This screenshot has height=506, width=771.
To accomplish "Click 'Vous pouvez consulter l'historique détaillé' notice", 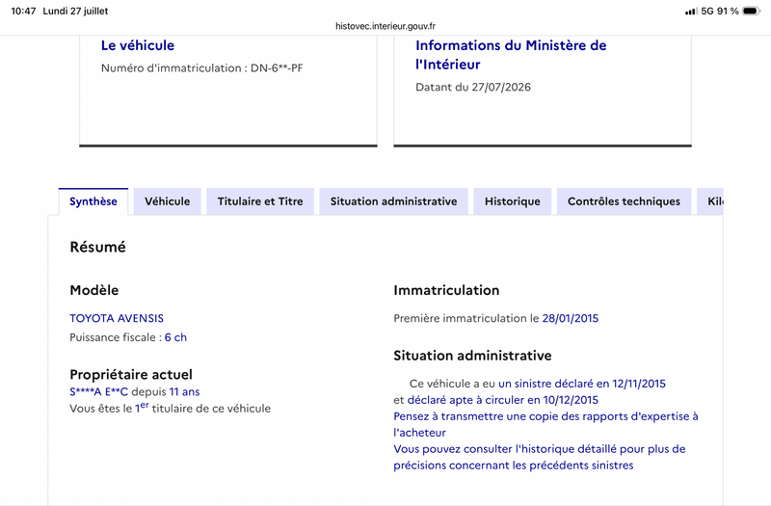I will [540, 457].
